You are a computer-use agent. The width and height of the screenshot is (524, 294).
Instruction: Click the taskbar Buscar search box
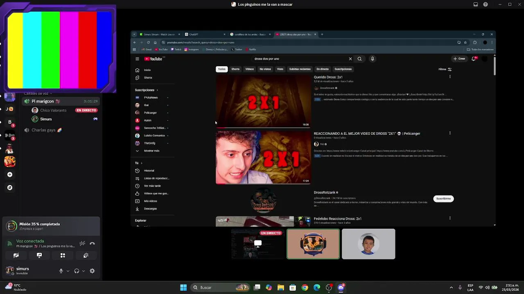[x=221, y=287]
